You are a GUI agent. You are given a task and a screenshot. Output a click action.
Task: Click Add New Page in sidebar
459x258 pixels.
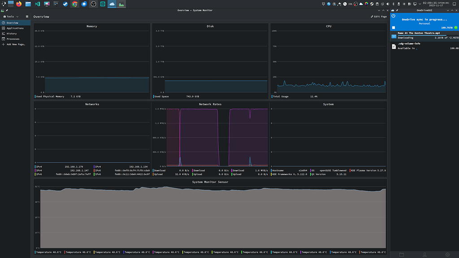point(16,44)
